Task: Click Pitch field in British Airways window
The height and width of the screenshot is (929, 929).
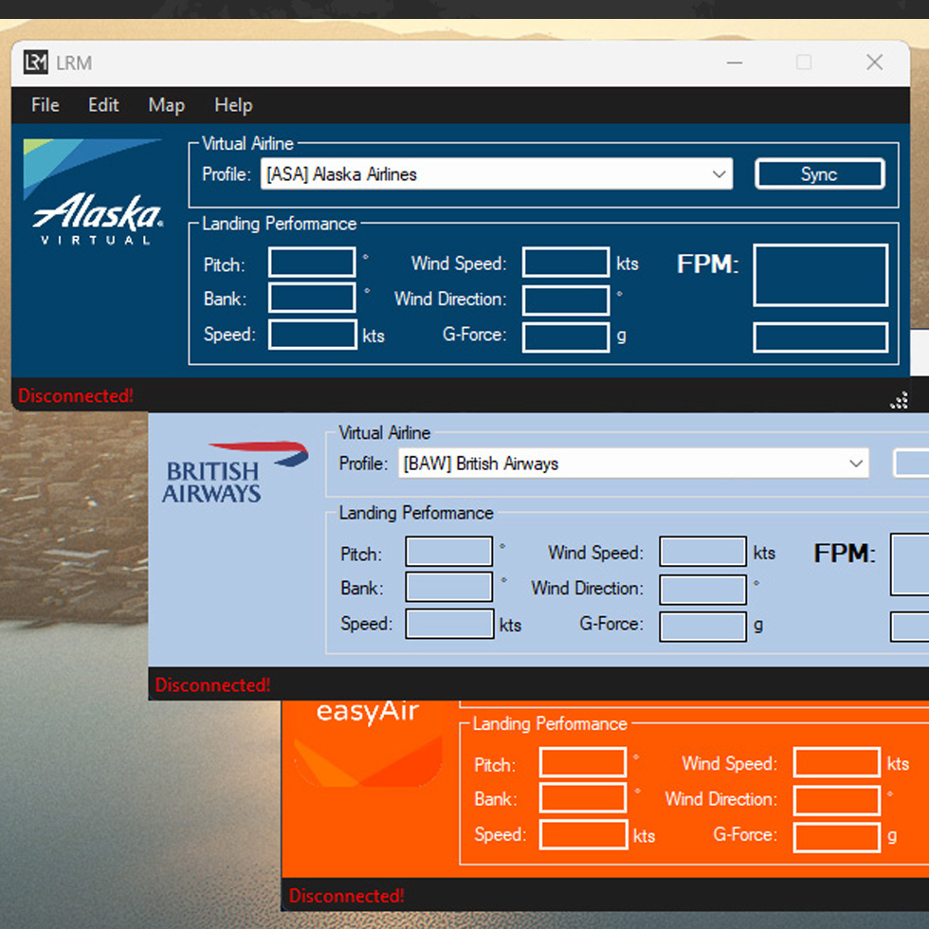Action: point(449,552)
